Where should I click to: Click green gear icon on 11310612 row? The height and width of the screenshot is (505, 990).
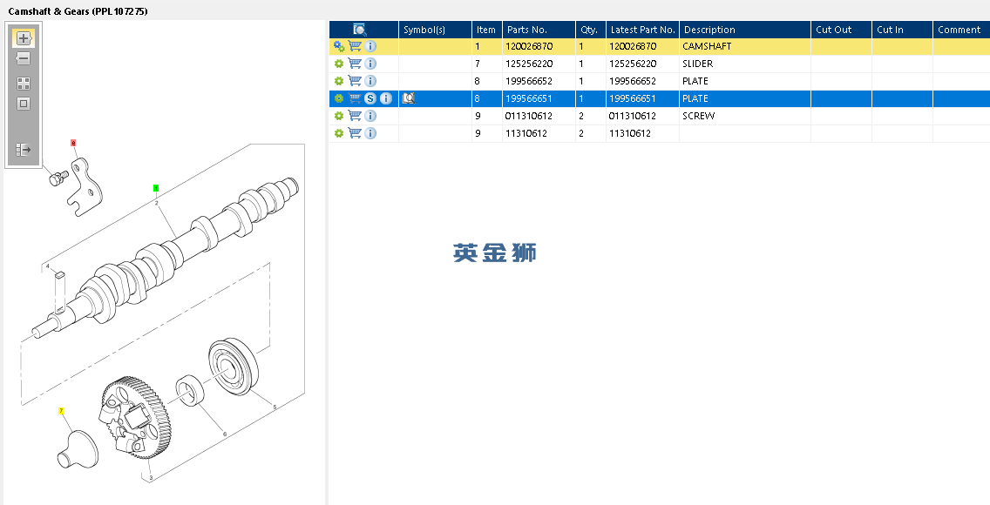tap(339, 133)
